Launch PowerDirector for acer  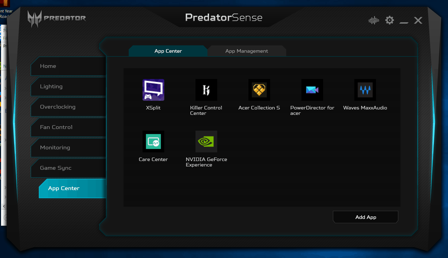(312, 90)
